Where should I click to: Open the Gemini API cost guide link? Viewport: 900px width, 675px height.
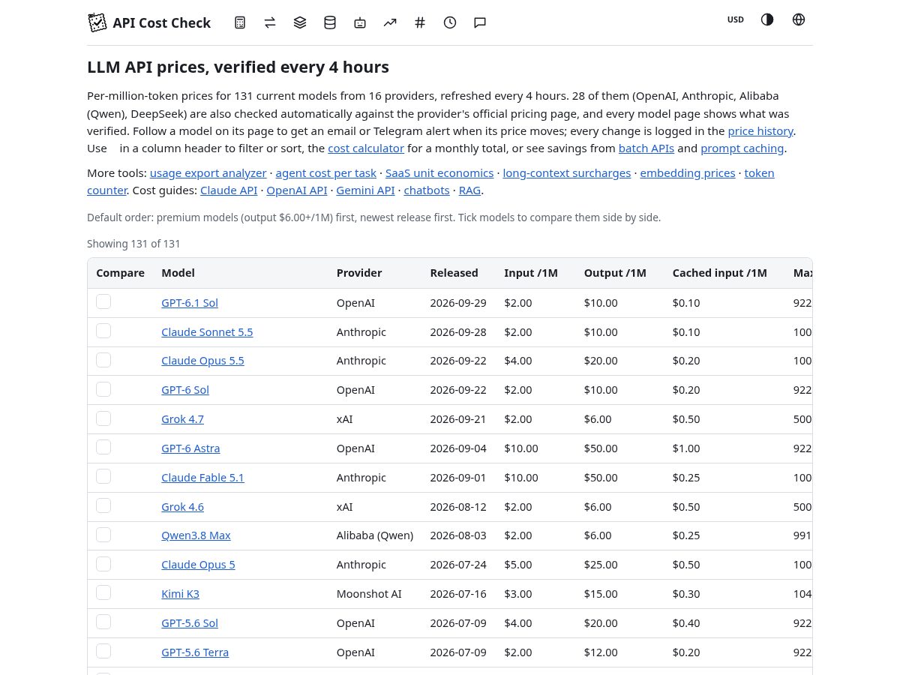pos(365,190)
